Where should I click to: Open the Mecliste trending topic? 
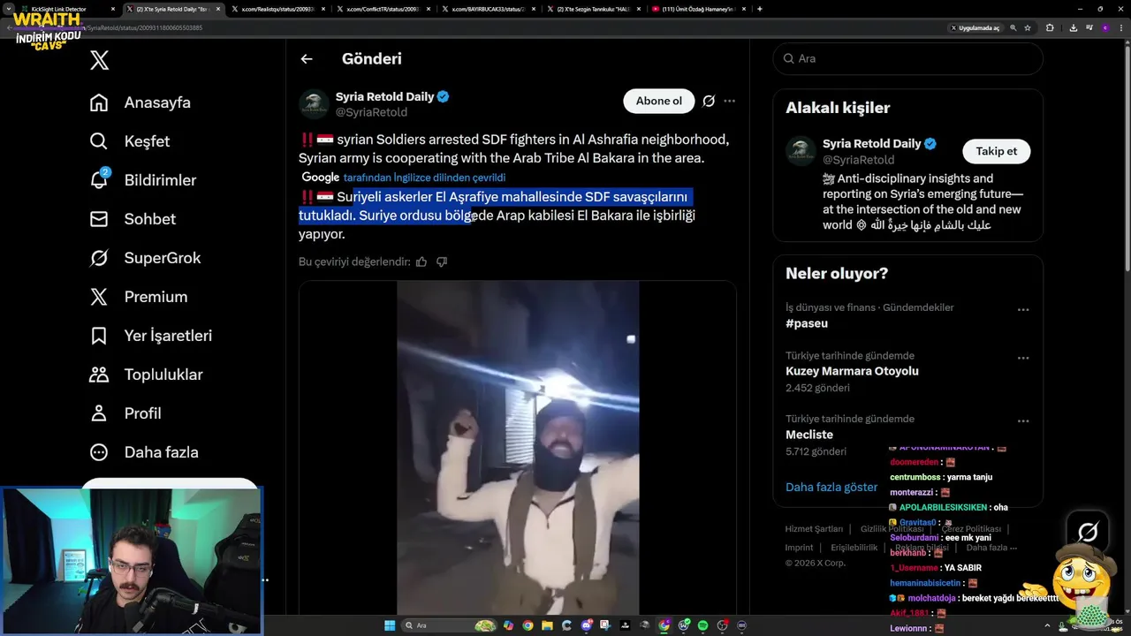tap(809, 435)
